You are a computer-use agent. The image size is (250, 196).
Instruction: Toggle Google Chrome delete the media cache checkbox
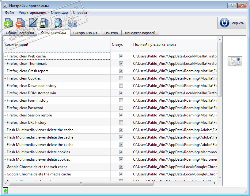point(121,174)
